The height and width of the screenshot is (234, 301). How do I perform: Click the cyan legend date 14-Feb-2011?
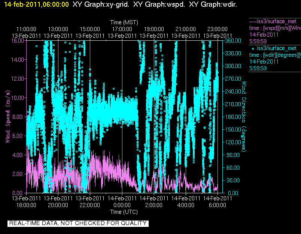pyautogui.click(x=264, y=62)
